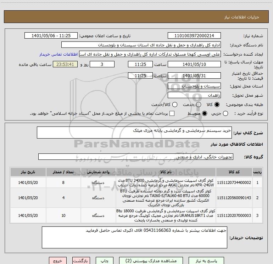Click the price validity date 1401/05/31
Screen dimensions: 273x264
(194, 75)
